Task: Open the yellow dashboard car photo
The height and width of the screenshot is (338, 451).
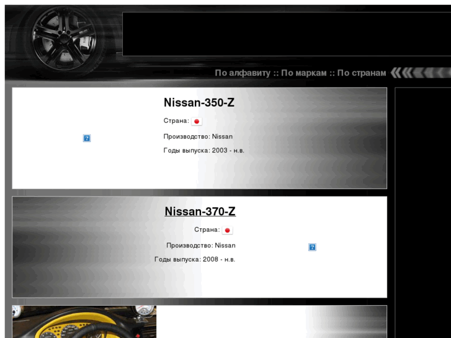Action: click(x=84, y=322)
